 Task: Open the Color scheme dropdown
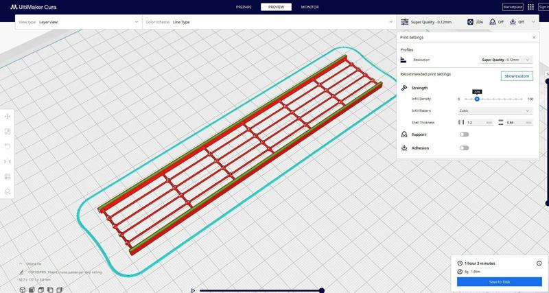[x=269, y=22]
